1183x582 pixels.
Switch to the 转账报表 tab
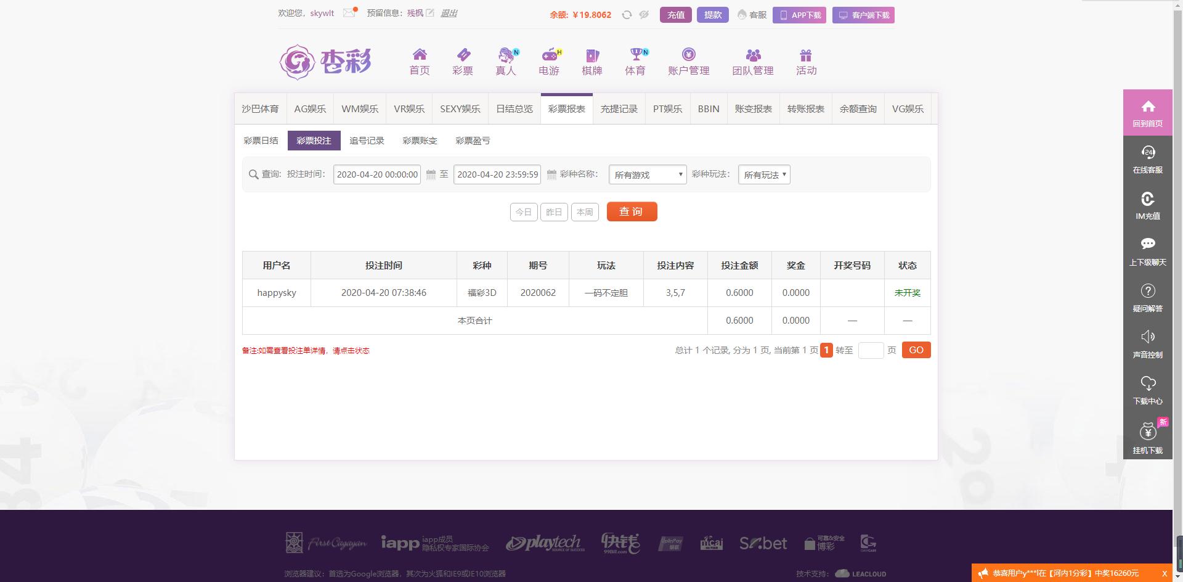(806, 109)
